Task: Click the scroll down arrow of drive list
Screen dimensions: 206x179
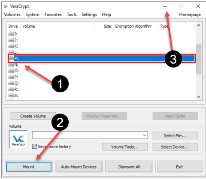Action: [x=199, y=97]
